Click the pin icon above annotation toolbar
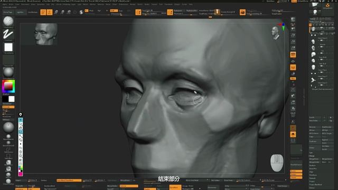 21,115
